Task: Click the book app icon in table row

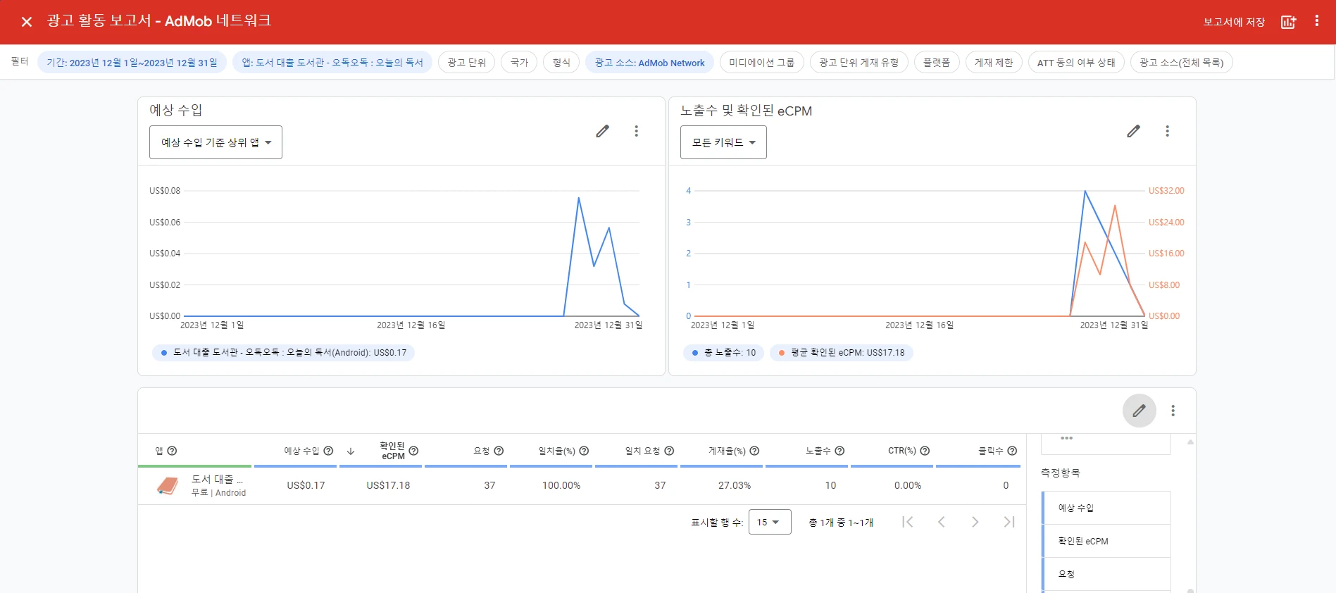Action: pyautogui.click(x=168, y=485)
